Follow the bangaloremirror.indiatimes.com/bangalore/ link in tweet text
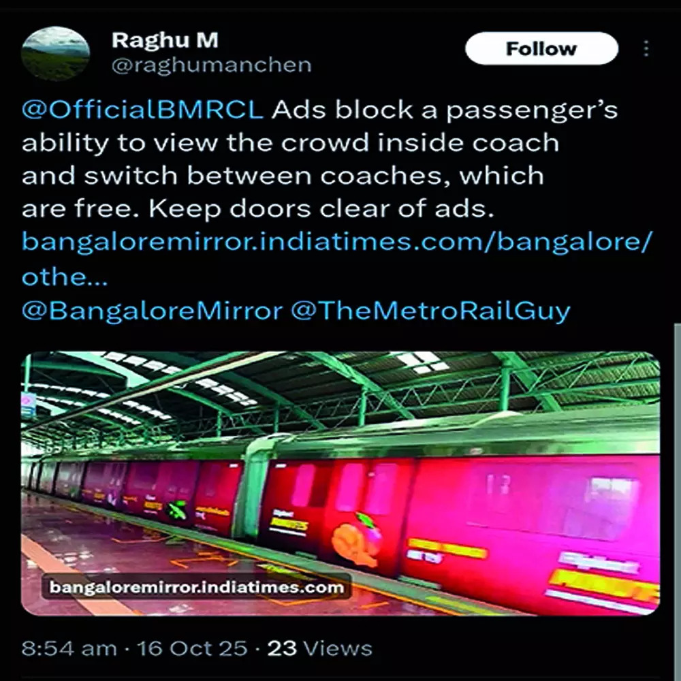The width and height of the screenshot is (681, 681). 337,242
